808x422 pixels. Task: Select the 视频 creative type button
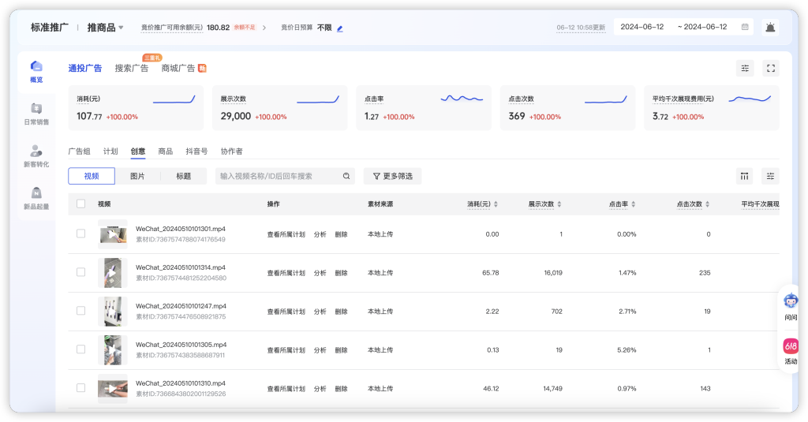(92, 176)
